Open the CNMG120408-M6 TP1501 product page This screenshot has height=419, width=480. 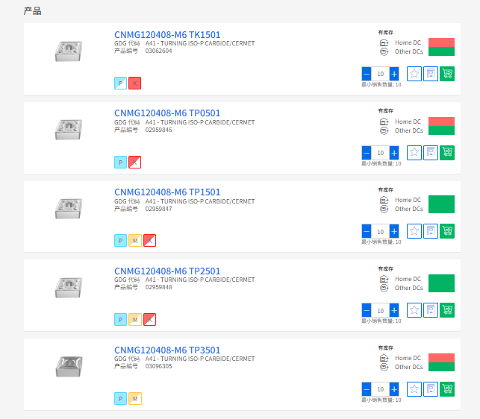tap(167, 192)
